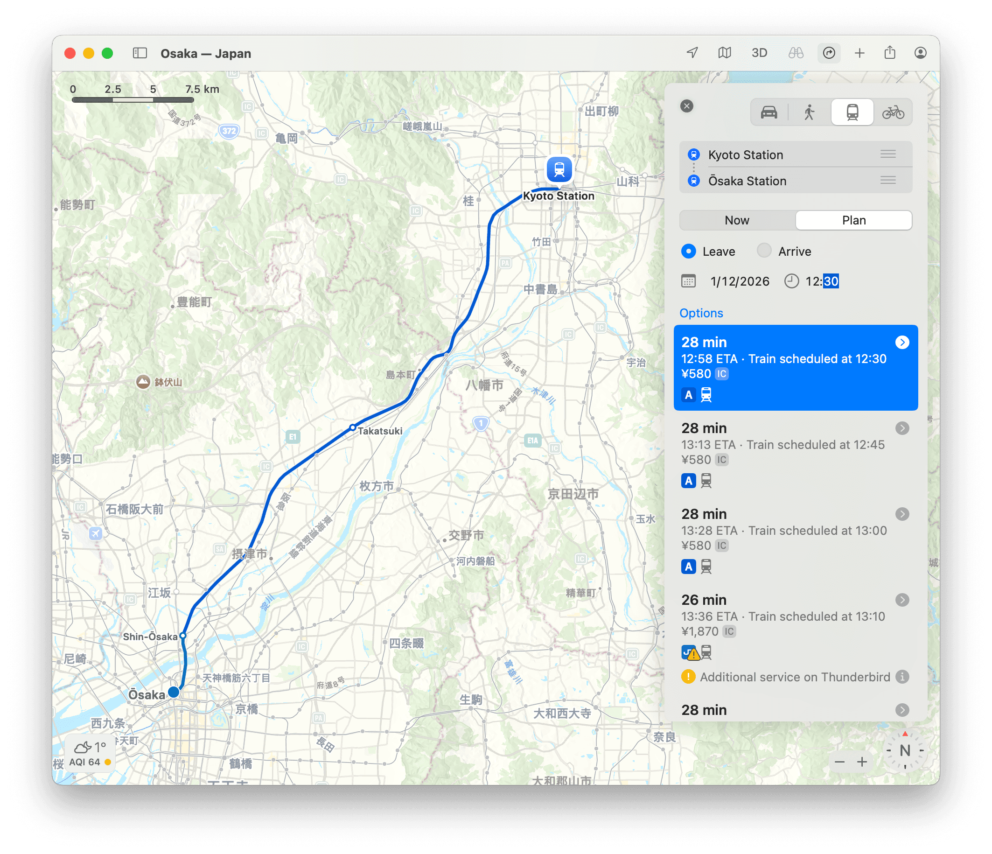
Task: Open the map mode icon
Action: 724,53
